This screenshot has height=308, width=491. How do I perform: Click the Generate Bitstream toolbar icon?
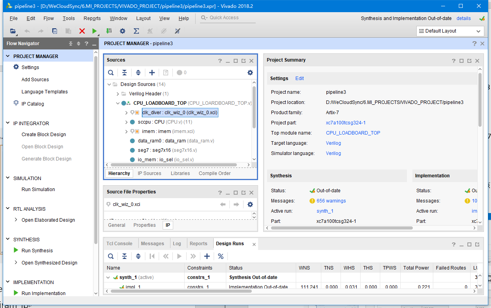pyautogui.click(x=109, y=31)
